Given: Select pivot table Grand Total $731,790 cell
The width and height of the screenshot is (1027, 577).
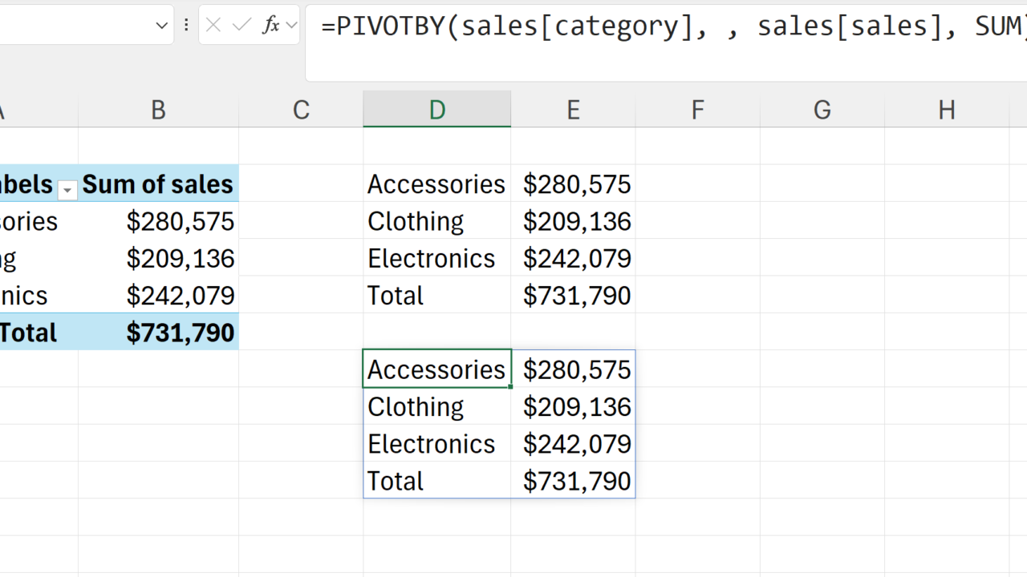Looking at the screenshot, I should pyautogui.click(x=180, y=333).
